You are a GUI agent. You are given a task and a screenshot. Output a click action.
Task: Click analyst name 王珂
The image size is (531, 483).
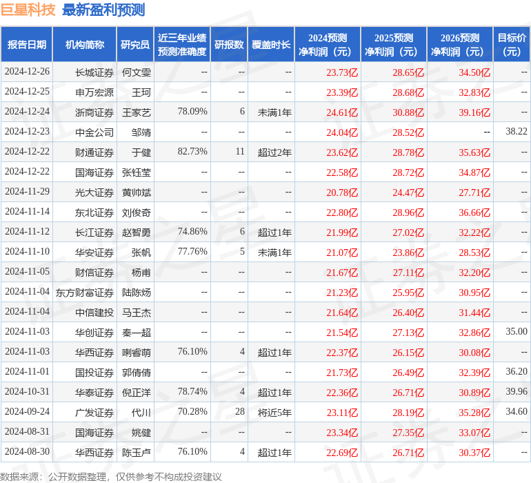pos(141,92)
